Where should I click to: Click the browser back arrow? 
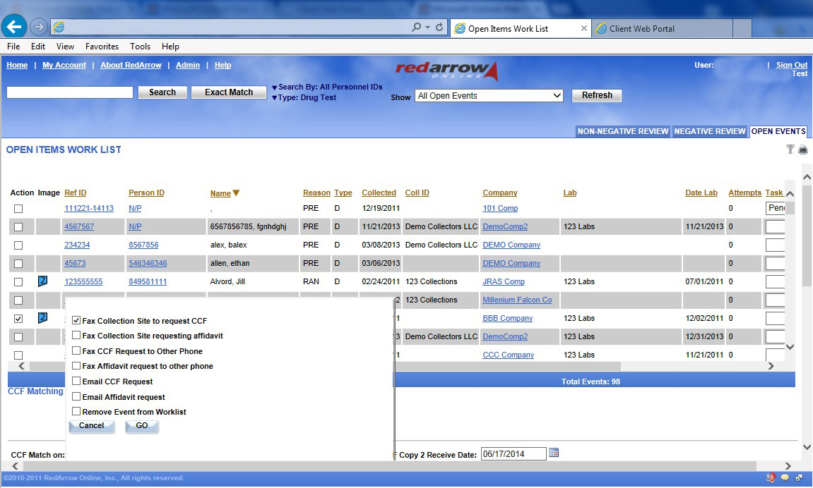pos(14,26)
